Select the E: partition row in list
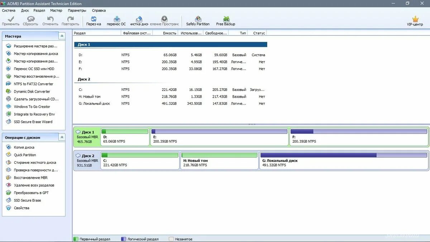 pyautogui.click(x=171, y=62)
